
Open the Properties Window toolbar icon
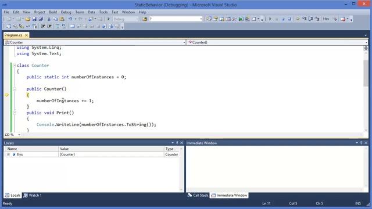point(215,19)
